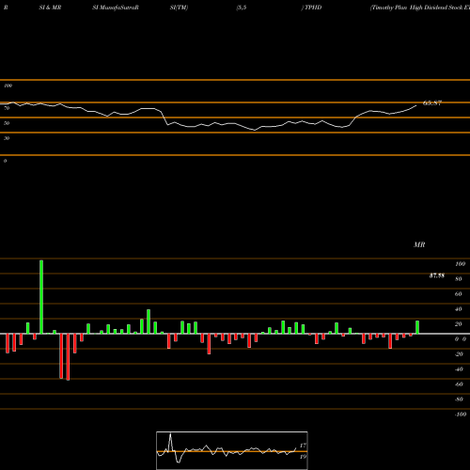Click the MR value reading beside the '80' label

pos(437,275)
